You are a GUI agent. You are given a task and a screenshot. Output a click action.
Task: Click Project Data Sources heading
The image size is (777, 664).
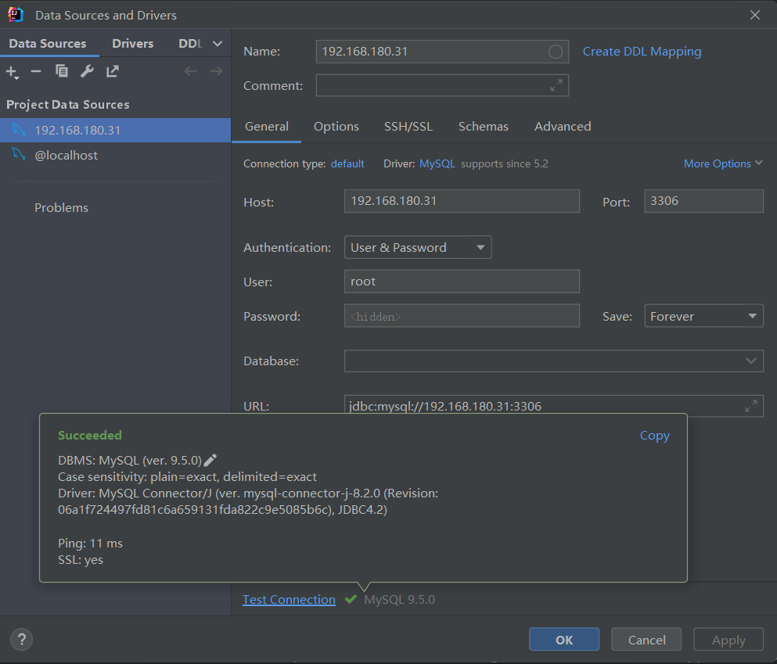tap(68, 105)
